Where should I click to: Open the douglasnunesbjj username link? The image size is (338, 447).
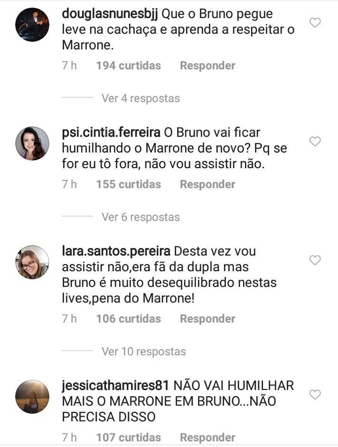[x=110, y=14]
